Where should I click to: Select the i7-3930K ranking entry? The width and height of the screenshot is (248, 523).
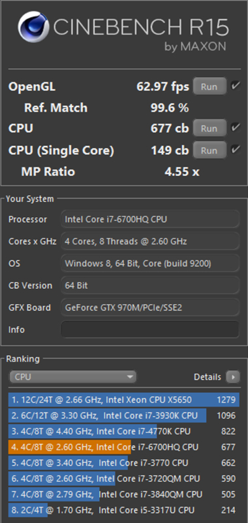124,416
